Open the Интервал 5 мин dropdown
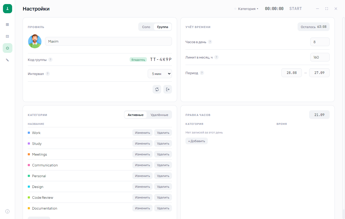 pos(160,74)
